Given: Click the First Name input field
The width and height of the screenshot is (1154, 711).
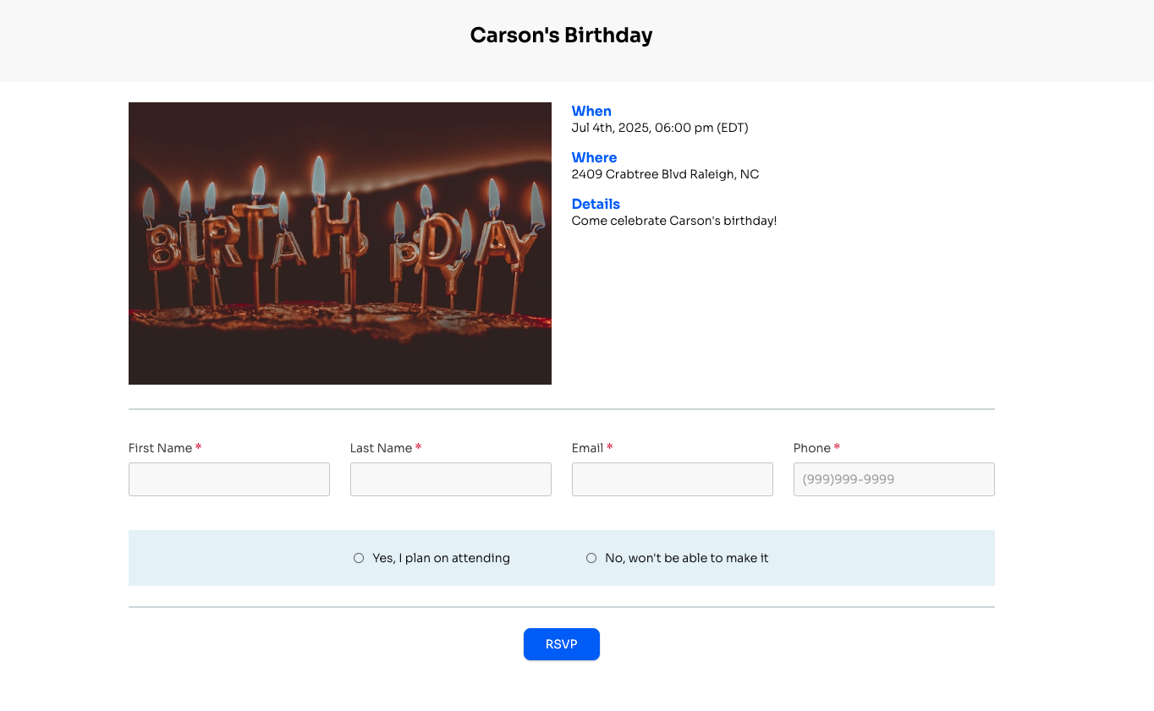Looking at the screenshot, I should [229, 479].
